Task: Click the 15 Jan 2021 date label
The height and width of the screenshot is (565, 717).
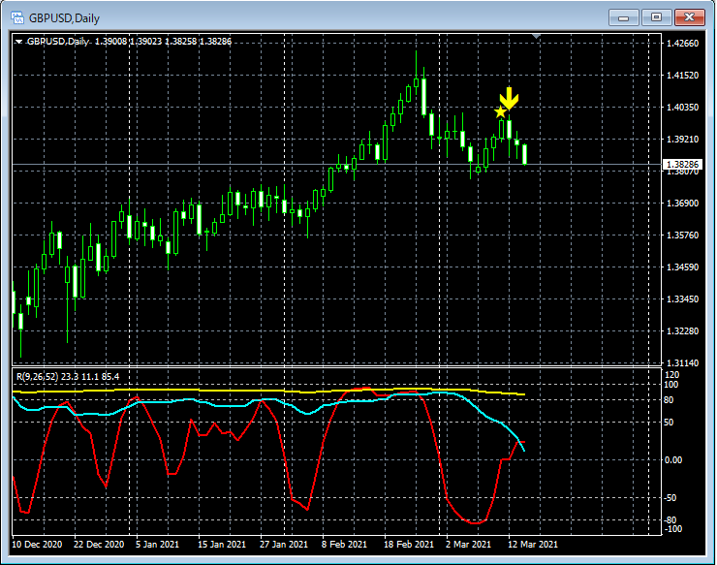Action: click(222, 545)
